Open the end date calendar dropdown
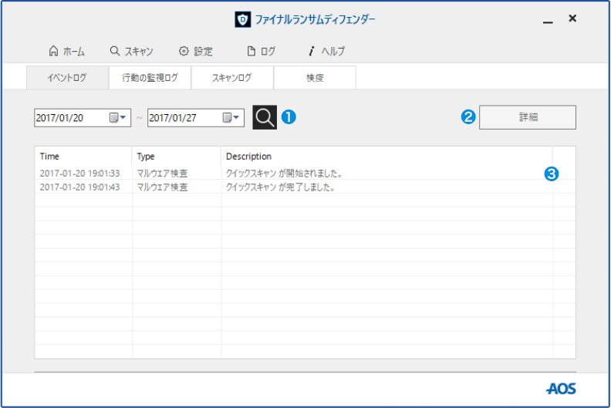 [231, 117]
